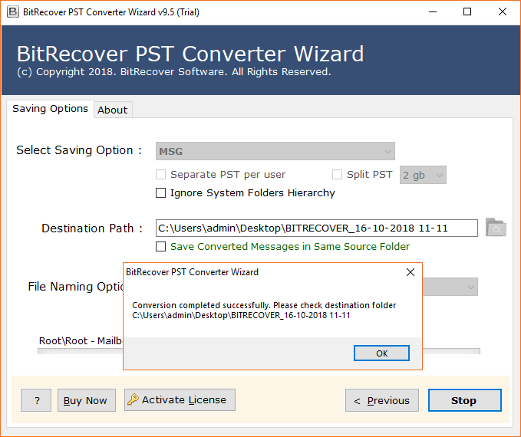
Task: Close the conversion completed dialog with X
Action: (411, 272)
